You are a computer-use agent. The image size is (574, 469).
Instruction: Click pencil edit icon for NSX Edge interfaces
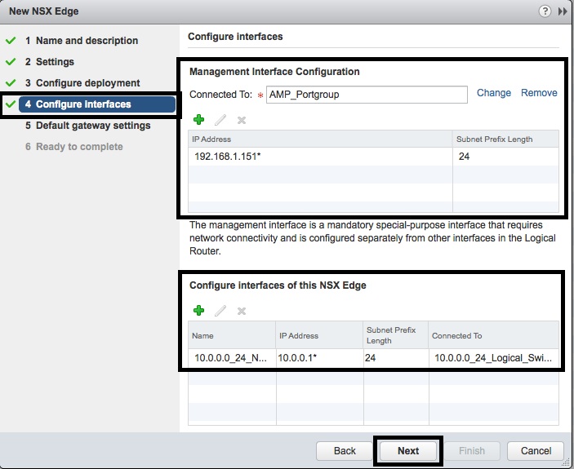220,311
